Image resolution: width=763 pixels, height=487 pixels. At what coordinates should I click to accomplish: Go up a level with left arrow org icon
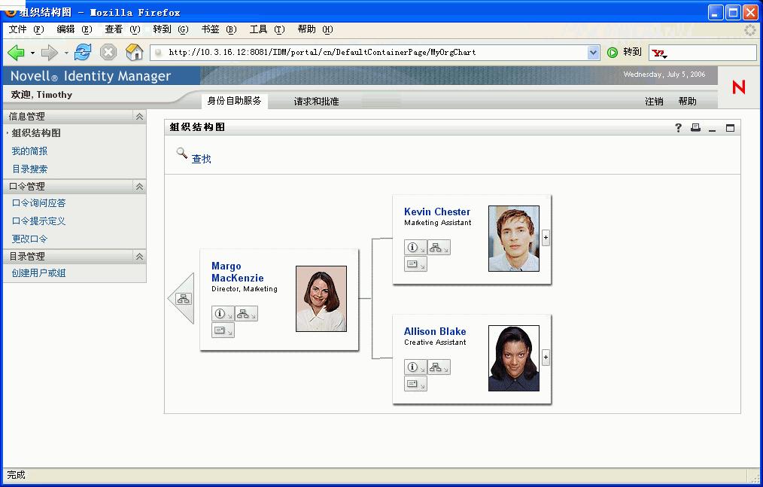(183, 299)
